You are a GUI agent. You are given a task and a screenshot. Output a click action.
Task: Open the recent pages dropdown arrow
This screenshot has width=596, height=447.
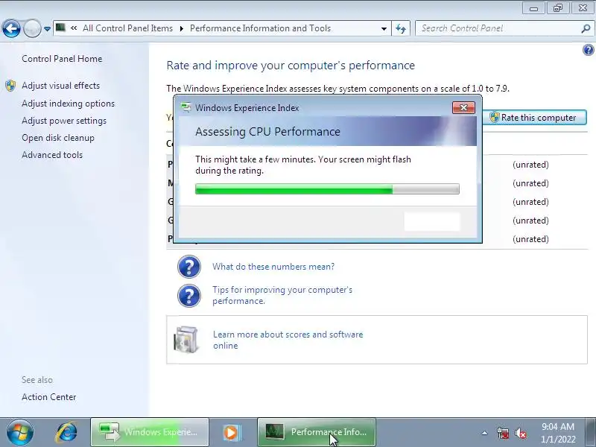pos(47,28)
